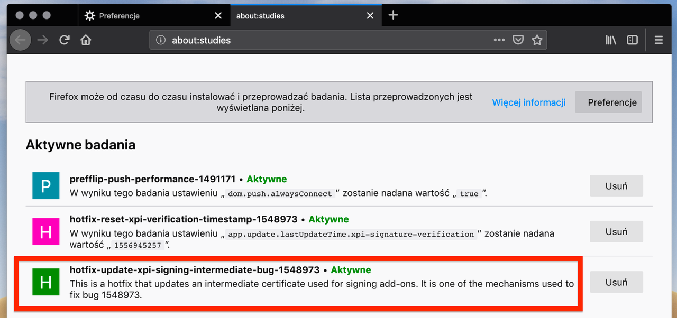Open the Więcej informacji link
Screen dimensions: 677x318
(529, 102)
